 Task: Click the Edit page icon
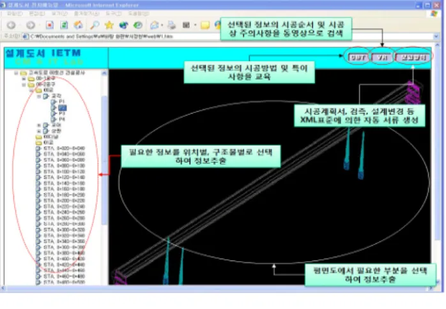click(186, 26)
